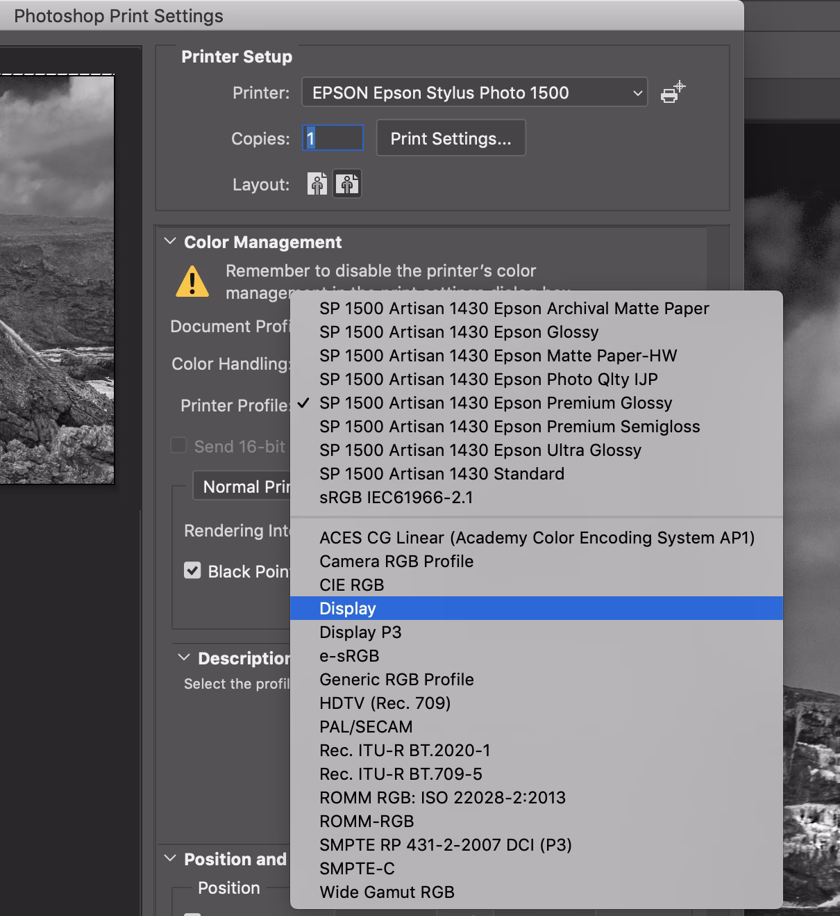Image resolution: width=840 pixels, height=916 pixels.
Task: Select the Display P3 profile
Action: [x=360, y=632]
